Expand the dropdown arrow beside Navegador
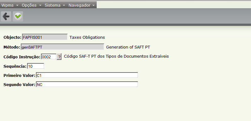Screen dimensions: 251x121 click(x=94, y=5)
